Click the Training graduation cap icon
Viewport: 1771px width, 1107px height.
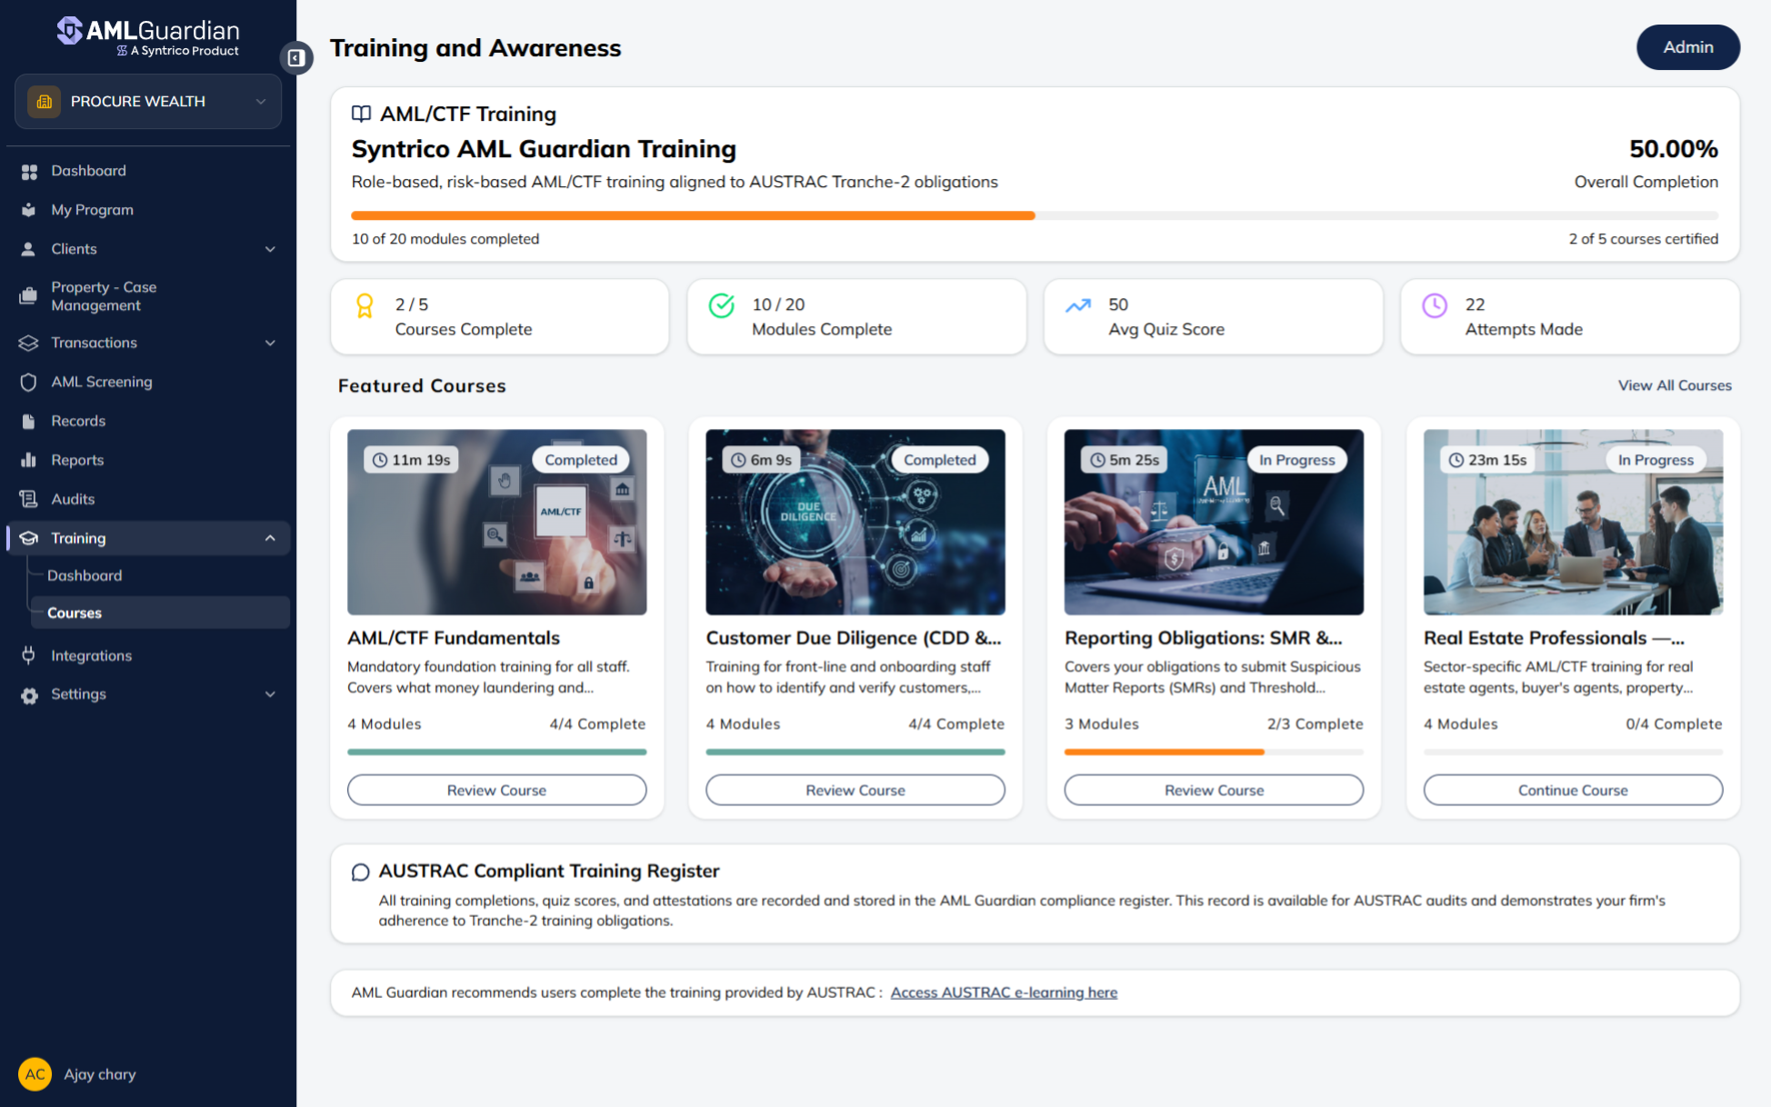coord(29,538)
